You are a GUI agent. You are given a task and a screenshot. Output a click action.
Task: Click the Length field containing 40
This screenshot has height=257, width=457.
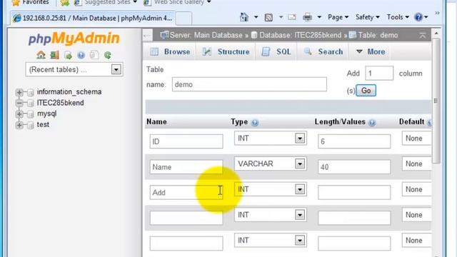pyautogui.click(x=354, y=167)
